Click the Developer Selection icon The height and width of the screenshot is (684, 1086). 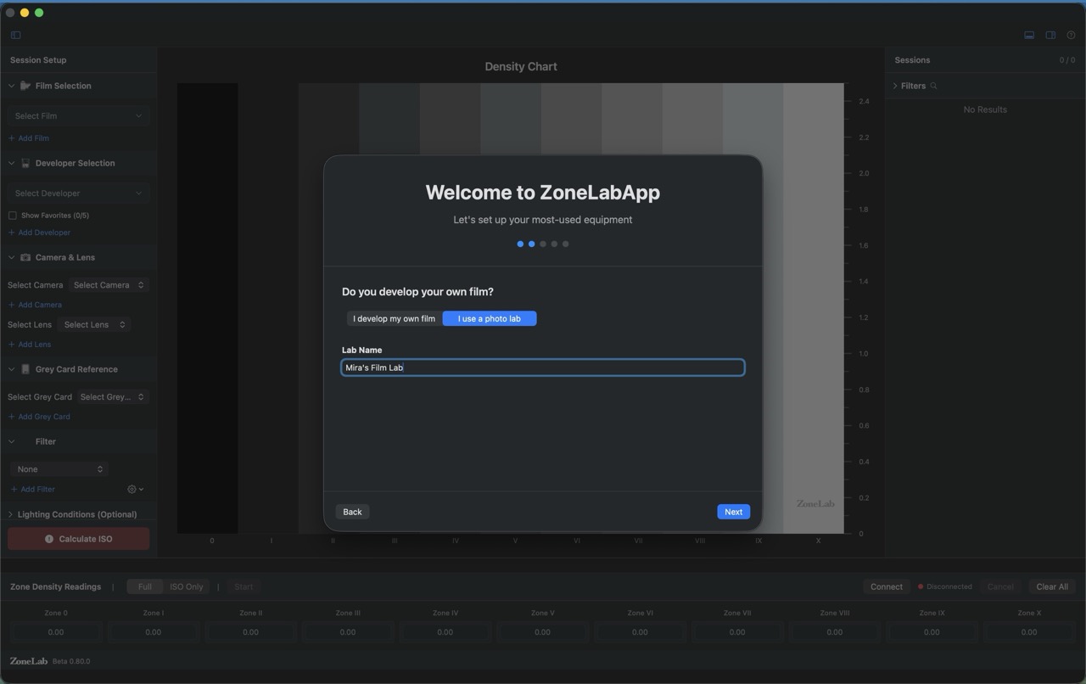(x=25, y=163)
